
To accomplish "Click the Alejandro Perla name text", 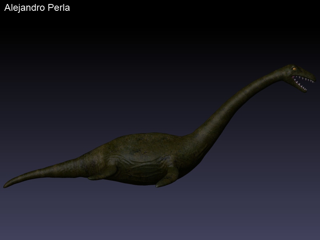I will pos(37,8).
